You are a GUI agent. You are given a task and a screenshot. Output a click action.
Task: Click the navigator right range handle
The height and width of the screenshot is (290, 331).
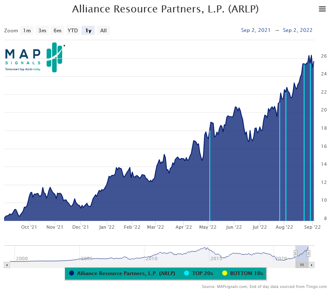click(308, 253)
